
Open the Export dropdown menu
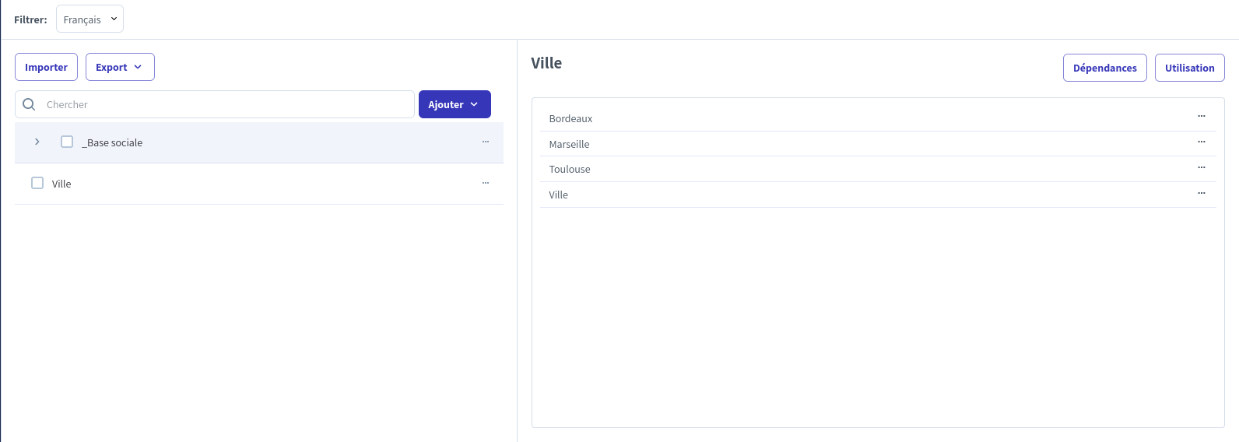coord(120,67)
